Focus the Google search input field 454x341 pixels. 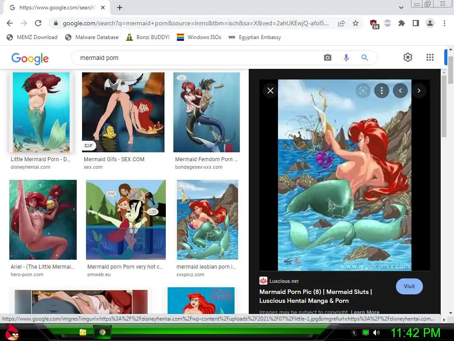click(200, 58)
